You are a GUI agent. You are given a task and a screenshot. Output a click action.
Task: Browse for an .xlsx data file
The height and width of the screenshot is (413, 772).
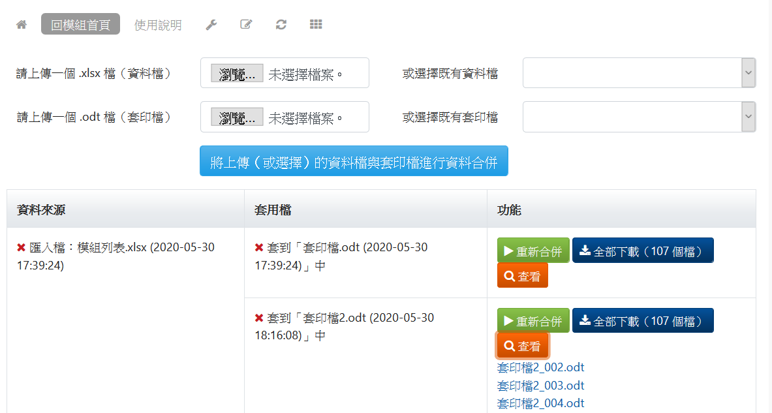point(237,74)
